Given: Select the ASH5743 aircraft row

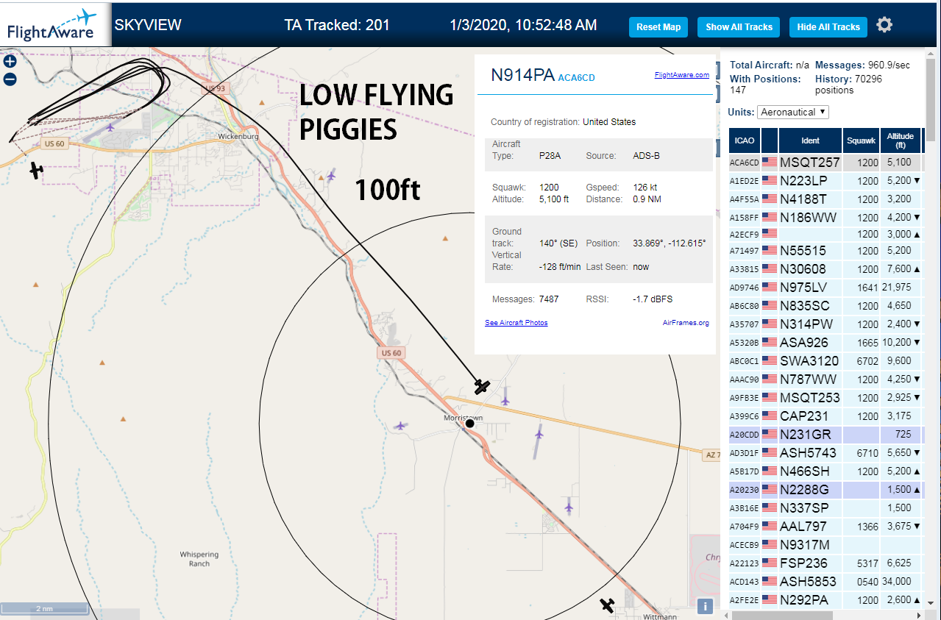Looking at the screenshot, I should coord(825,452).
